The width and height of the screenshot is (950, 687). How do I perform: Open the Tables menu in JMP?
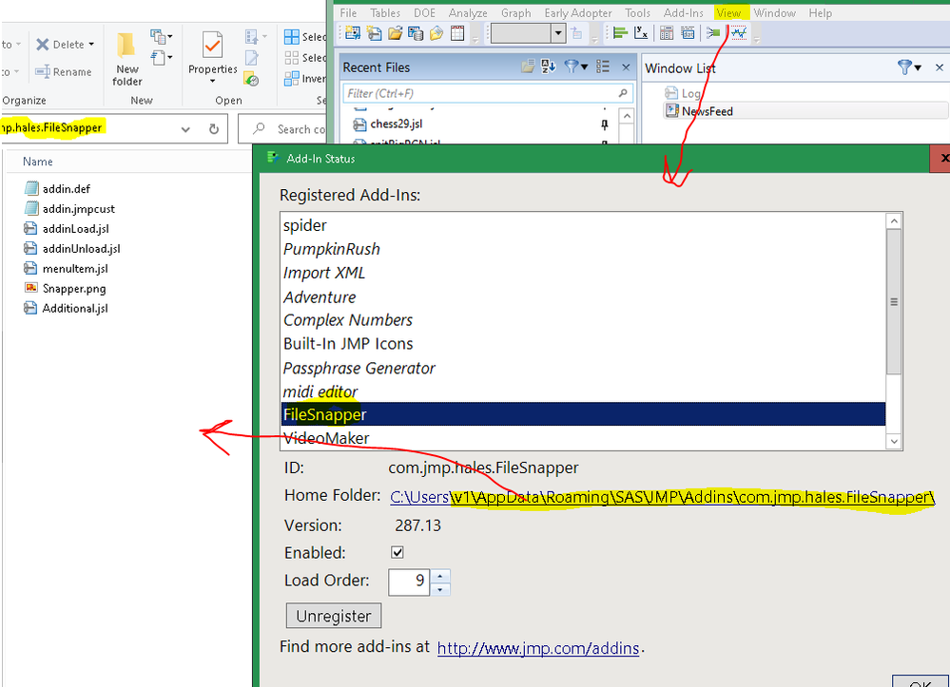coord(385,12)
